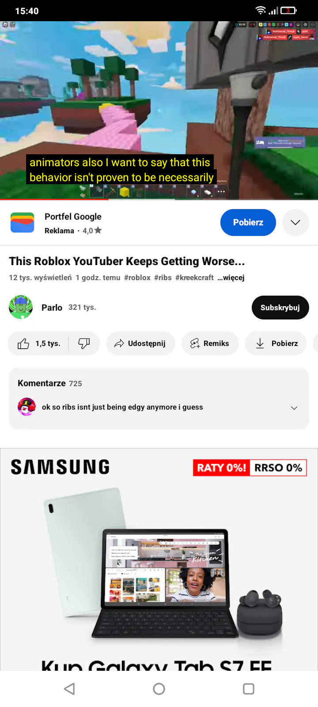Expand video description via …więcej

(231, 277)
